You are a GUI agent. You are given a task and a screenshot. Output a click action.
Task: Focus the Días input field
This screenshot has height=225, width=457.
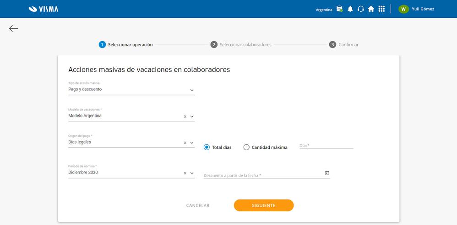pyautogui.click(x=326, y=146)
